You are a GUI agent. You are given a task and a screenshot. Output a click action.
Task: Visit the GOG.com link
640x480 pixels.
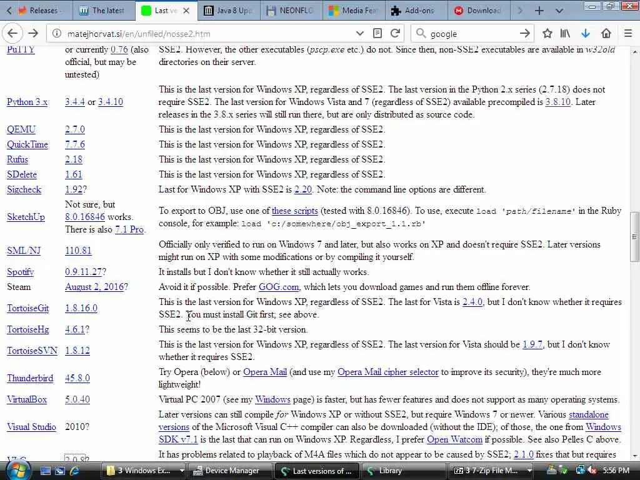[279, 287]
